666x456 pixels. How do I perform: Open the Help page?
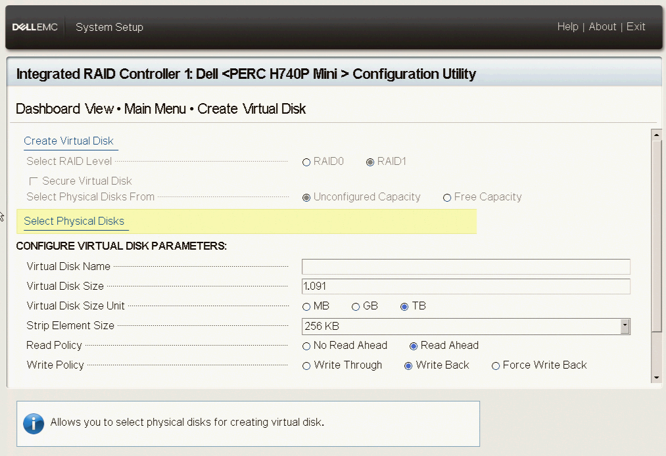point(567,27)
